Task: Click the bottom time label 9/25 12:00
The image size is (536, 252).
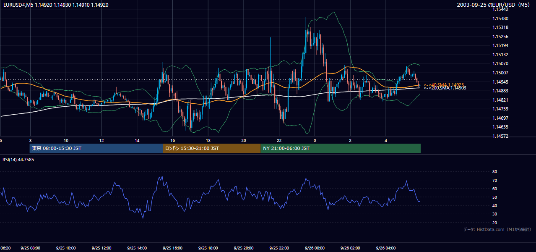Action: click(x=101, y=248)
